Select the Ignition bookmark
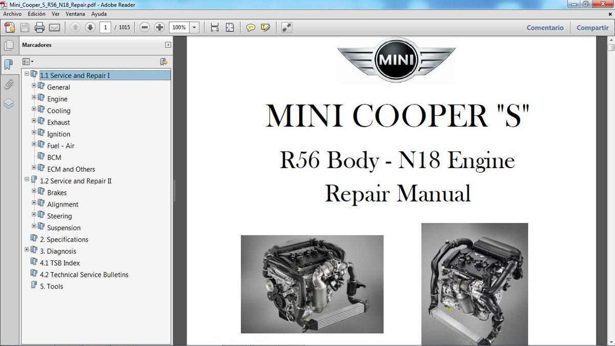 [58, 134]
